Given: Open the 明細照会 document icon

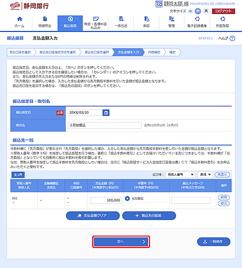Looking at the screenshot, I should pos(45,19).
